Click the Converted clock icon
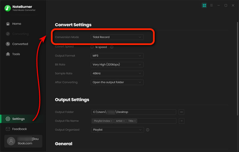The image size is (239, 152). [8, 44]
